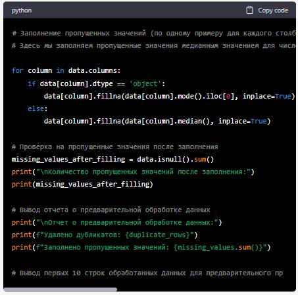Click the 'print(missing_values_after_filling)' line

(82, 184)
